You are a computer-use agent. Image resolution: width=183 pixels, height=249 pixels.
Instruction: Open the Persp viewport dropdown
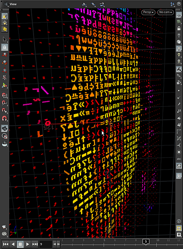tap(148, 12)
